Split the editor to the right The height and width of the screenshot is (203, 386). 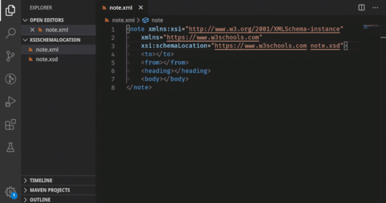click(361, 8)
